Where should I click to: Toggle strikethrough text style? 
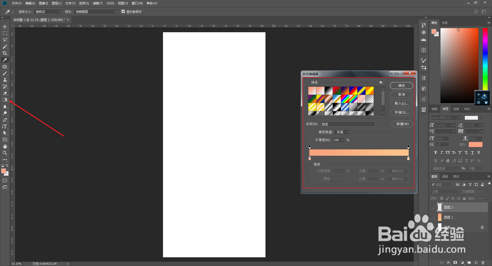click(x=479, y=153)
